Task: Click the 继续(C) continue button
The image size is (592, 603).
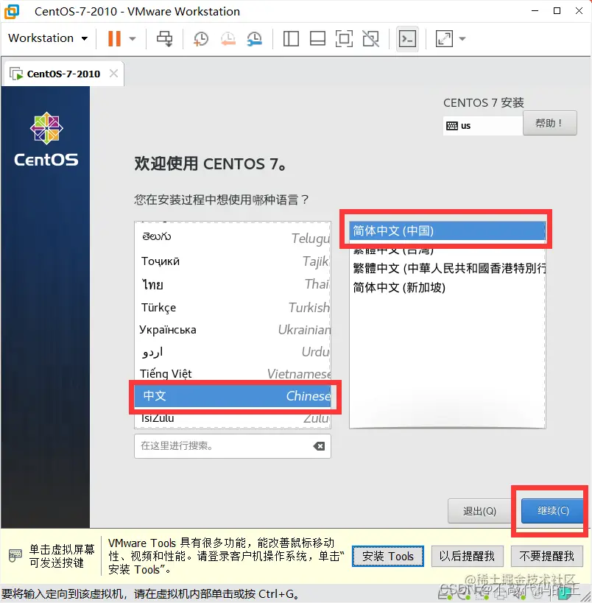Action: [553, 511]
